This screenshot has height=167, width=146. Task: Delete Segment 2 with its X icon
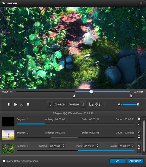tap(139, 132)
